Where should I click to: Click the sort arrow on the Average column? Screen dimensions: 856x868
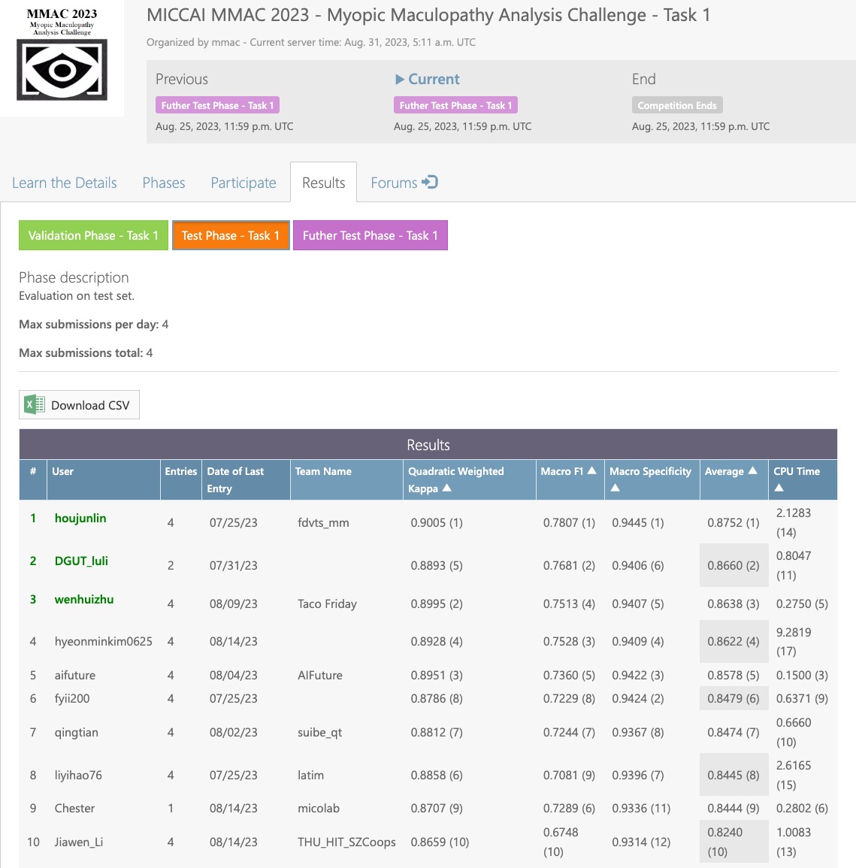coord(753,471)
